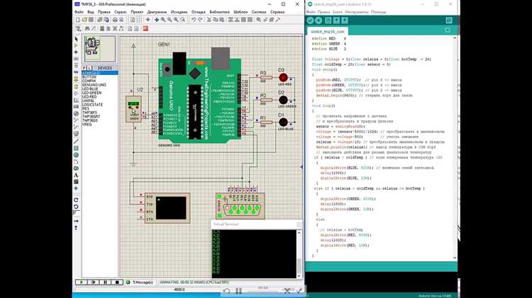Step the simulation one frame

[x=94, y=282]
